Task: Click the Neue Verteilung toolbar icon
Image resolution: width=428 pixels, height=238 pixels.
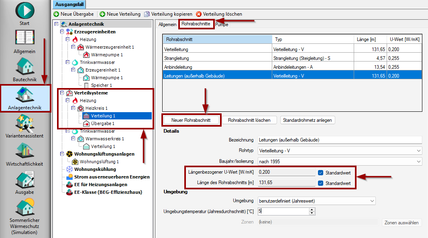Action: pos(102,14)
